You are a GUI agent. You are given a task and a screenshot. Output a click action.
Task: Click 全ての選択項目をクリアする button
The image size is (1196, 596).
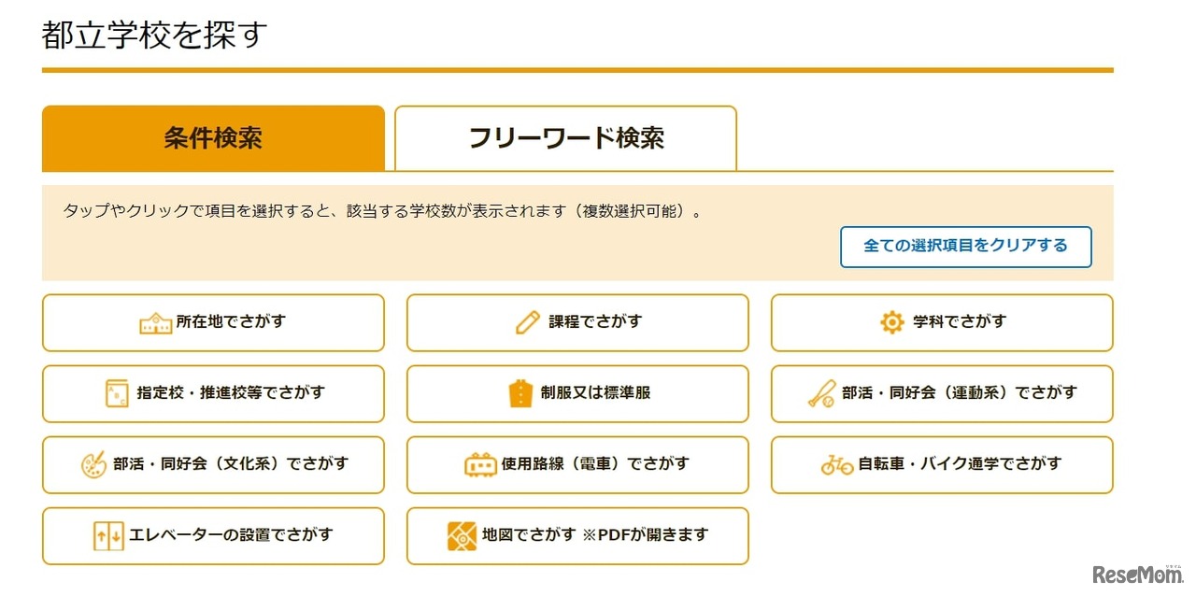966,247
